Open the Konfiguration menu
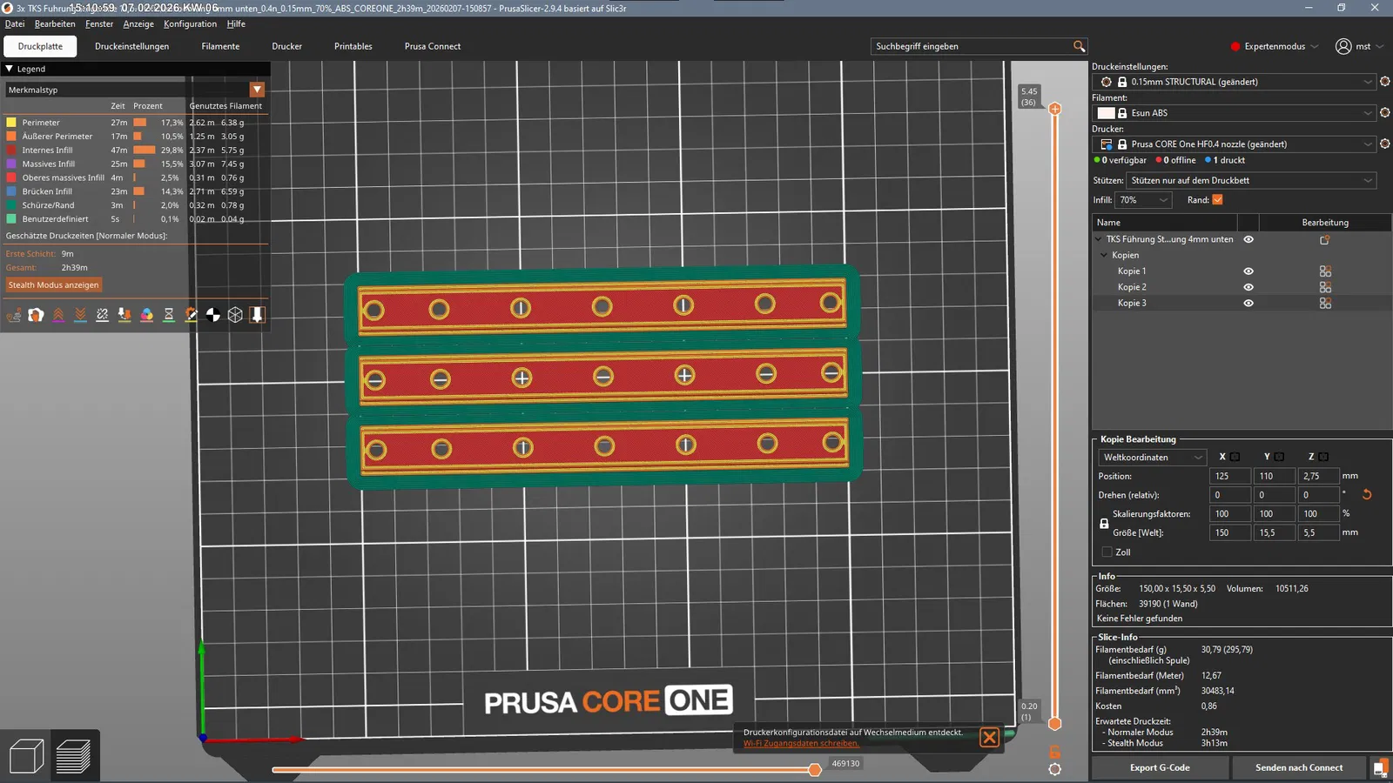The width and height of the screenshot is (1393, 783). 190,24
